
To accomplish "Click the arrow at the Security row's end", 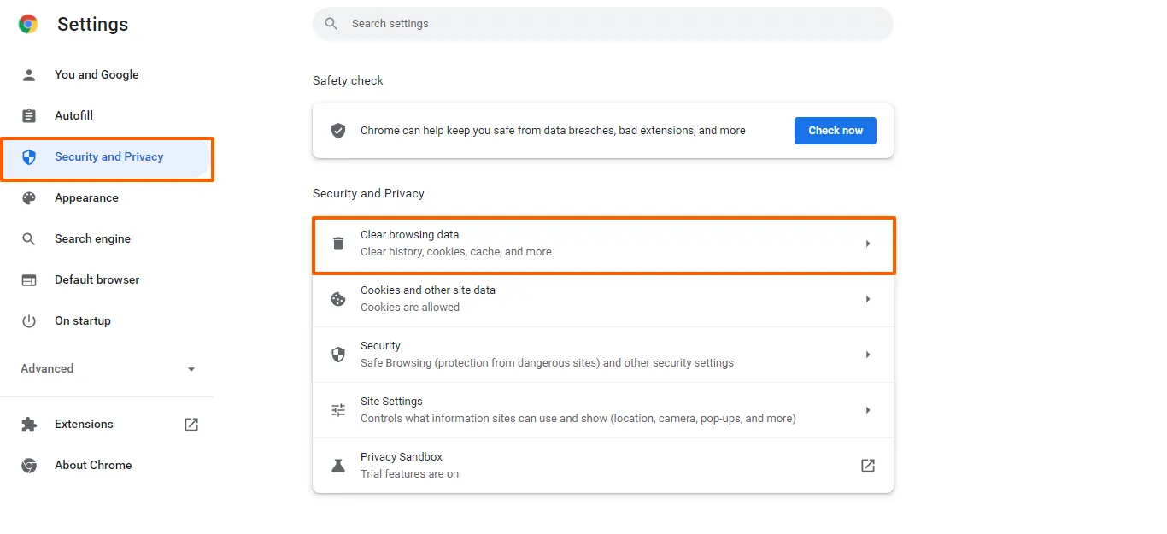I will point(868,355).
